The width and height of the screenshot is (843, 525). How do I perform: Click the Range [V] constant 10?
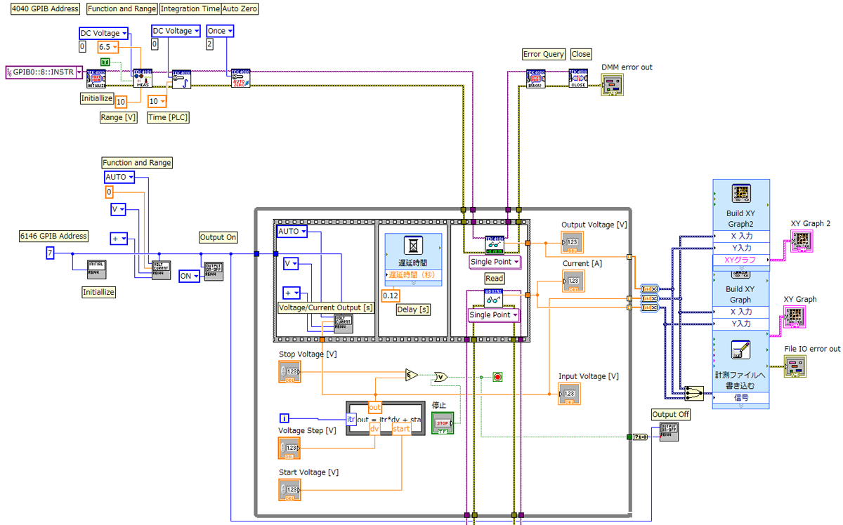point(120,101)
